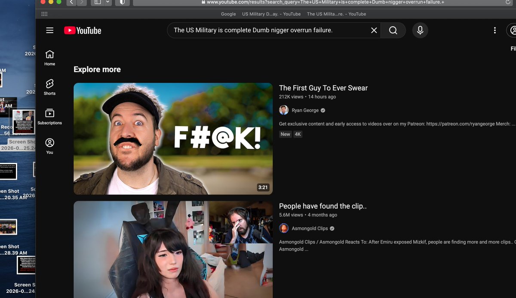Screen dimensions: 516x298
Task: Open the Safari tab group dropdown chevron
Action: click(107, 2)
